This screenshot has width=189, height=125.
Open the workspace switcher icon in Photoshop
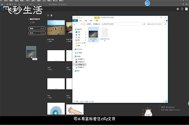(187, 4)
